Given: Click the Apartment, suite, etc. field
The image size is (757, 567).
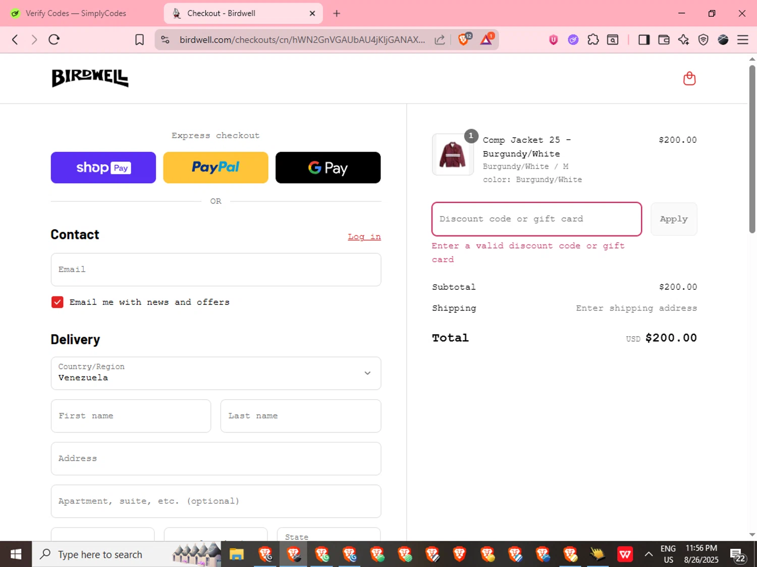Looking at the screenshot, I should (216, 501).
